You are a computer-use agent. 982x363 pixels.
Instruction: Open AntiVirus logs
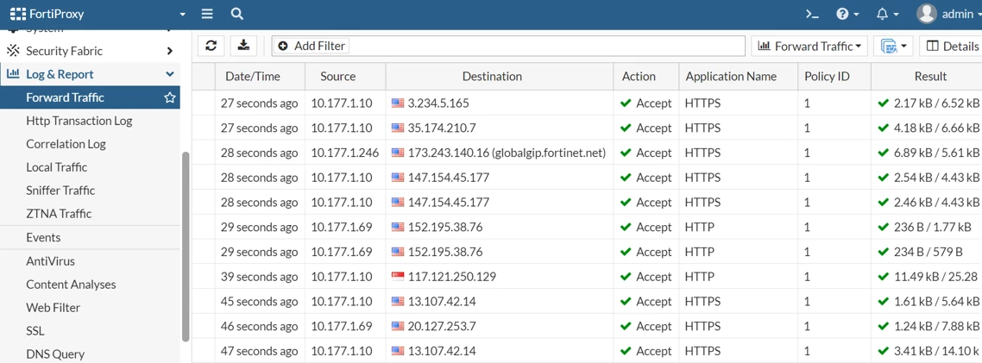[50, 261]
